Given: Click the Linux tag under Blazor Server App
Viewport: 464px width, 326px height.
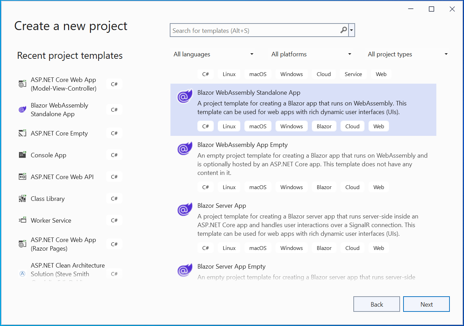Looking at the screenshot, I should (229, 248).
